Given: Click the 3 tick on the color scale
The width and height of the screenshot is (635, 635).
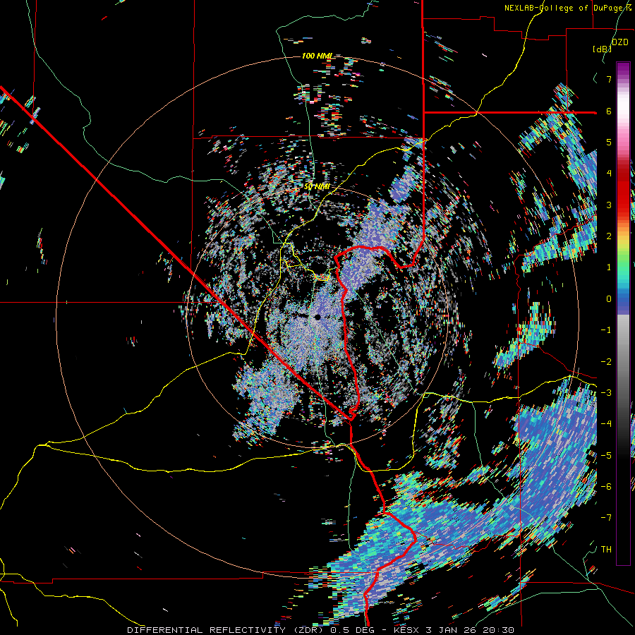Looking at the screenshot, I should pyautogui.click(x=609, y=205).
